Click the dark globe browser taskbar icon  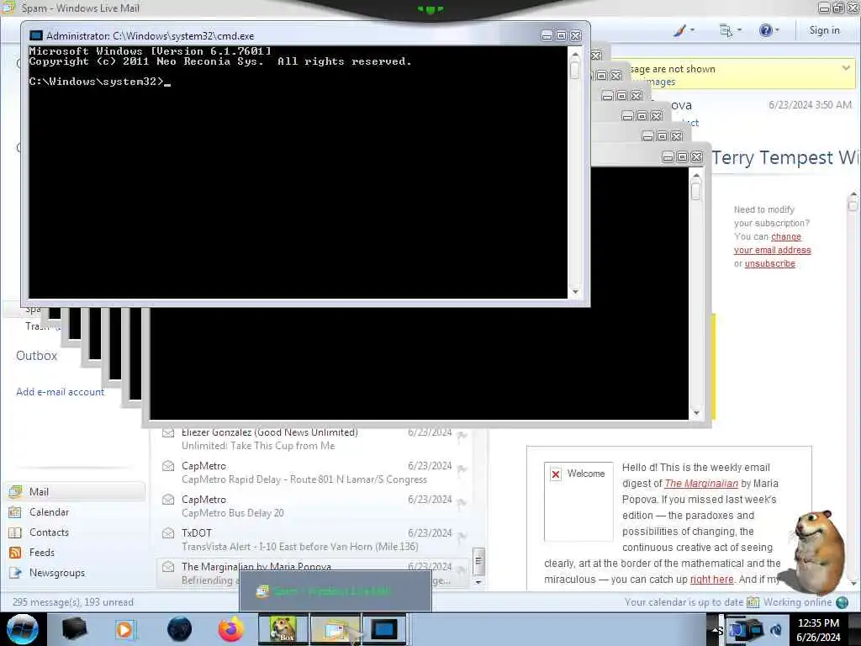(179, 629)
